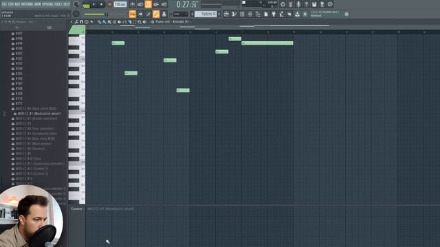This screenshot has height=247, width=440.
Task: Open piano roll magnet snap menu
Action: (81, 22)
